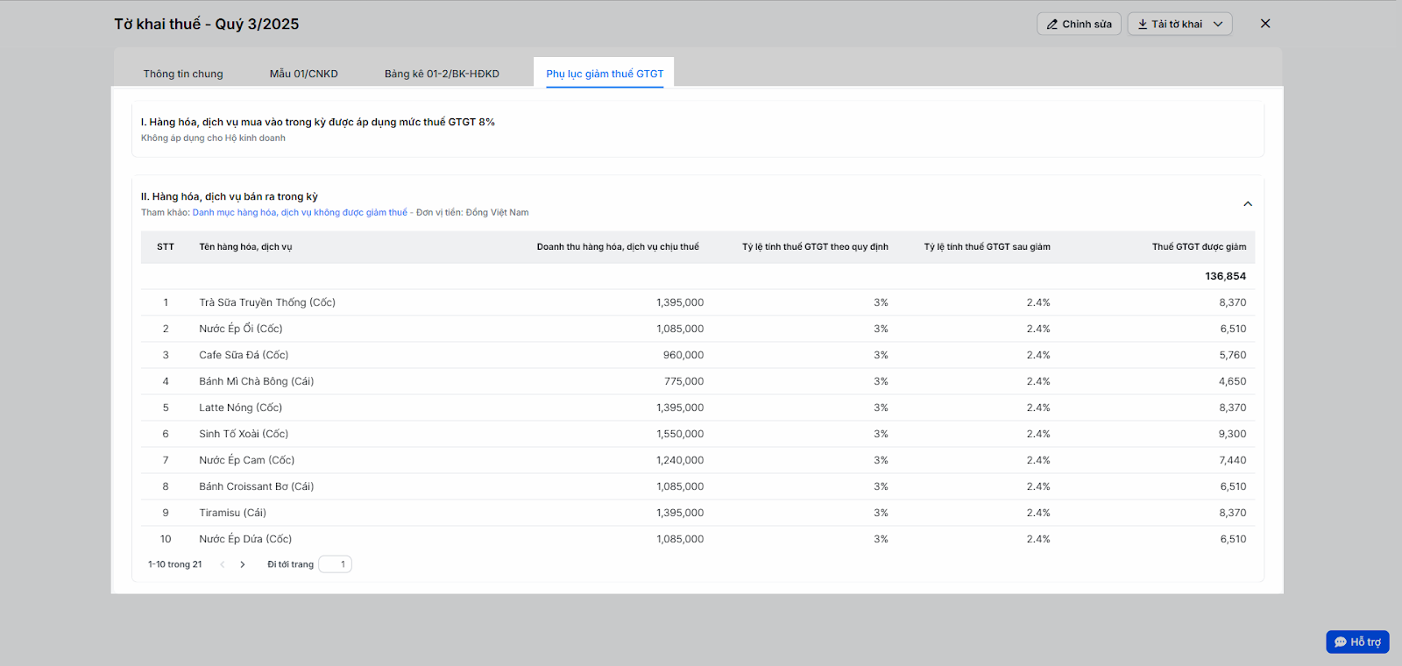Open the Tải tờ khai download dropdown
The width and height of the screenshot is (1402, 666).
[x=1179, y=25]
